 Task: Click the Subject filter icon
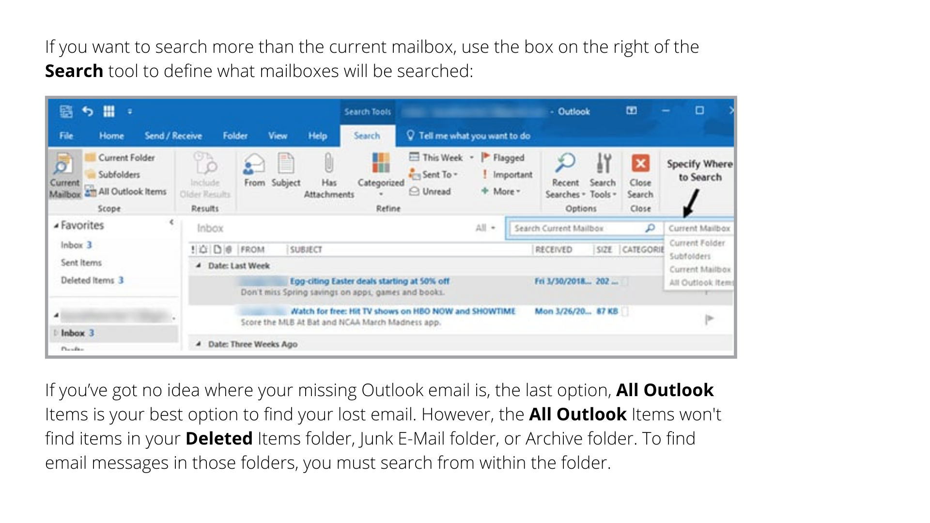pyautogui.click(x=286, y=164)
